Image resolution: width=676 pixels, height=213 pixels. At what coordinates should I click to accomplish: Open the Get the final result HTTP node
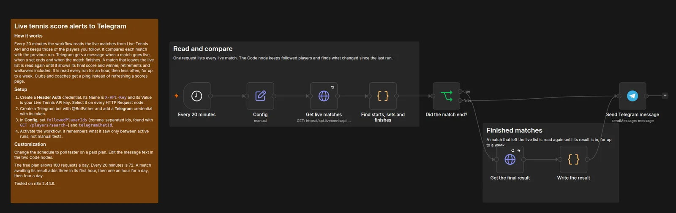(510, 159)
